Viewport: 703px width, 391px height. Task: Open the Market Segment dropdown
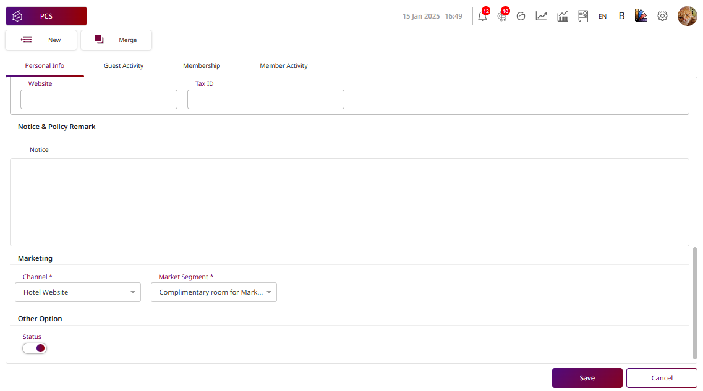pos(214,292)
